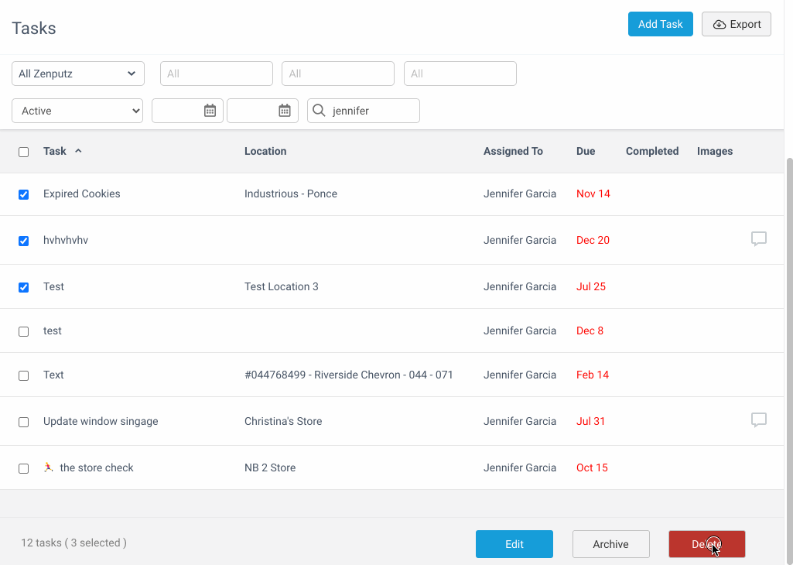The height and width of the screenshot is (565, 793).
Task: Open comment icon on hvhvhvhv task
Action: pos(759,238)
